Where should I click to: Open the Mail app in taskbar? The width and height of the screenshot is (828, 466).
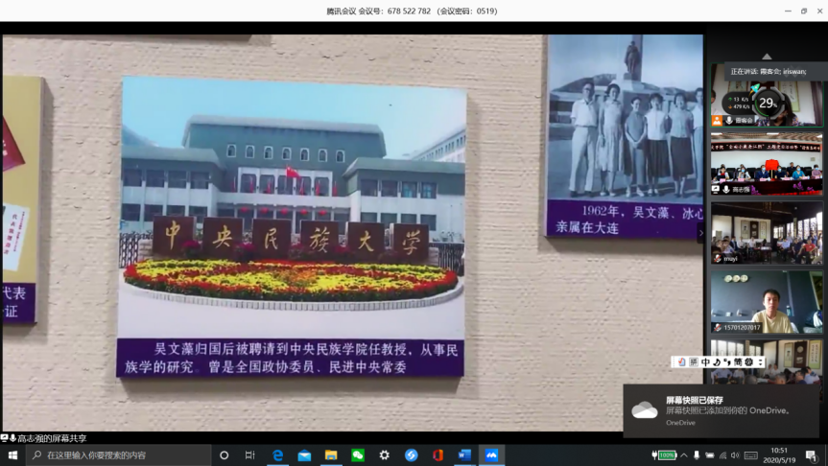pyautogui.click(x=305, y=455)
